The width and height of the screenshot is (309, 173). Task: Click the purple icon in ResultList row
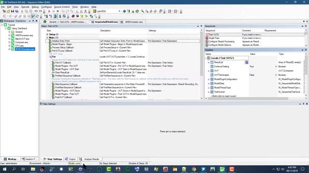click(247, 62)
